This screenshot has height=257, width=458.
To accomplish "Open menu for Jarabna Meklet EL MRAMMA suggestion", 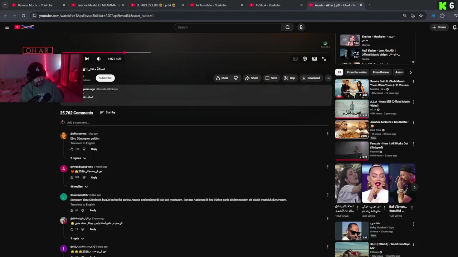I will 414,122.
